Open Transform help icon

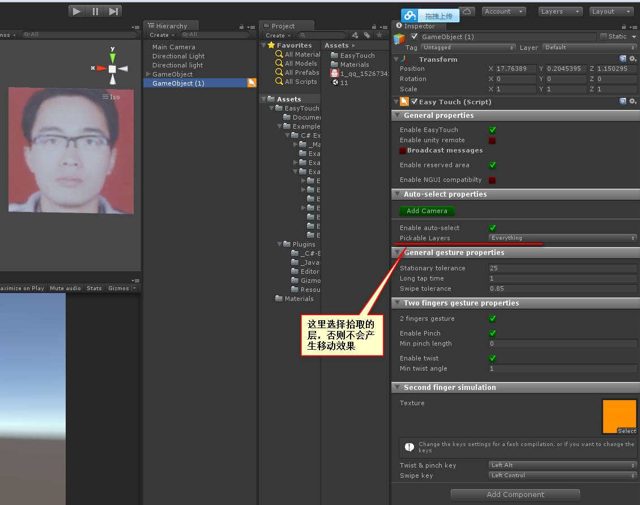pos(623,59)
